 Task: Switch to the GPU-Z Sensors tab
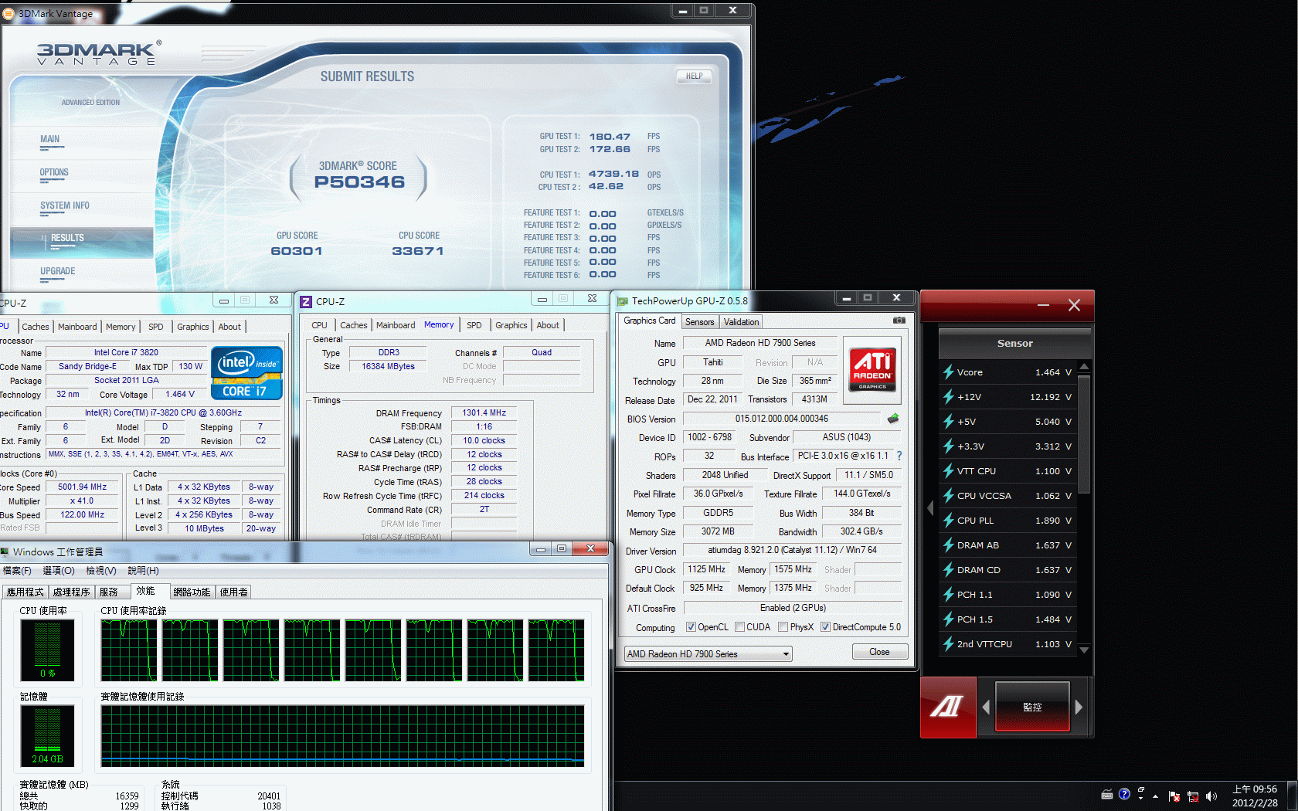coord(700,322)
